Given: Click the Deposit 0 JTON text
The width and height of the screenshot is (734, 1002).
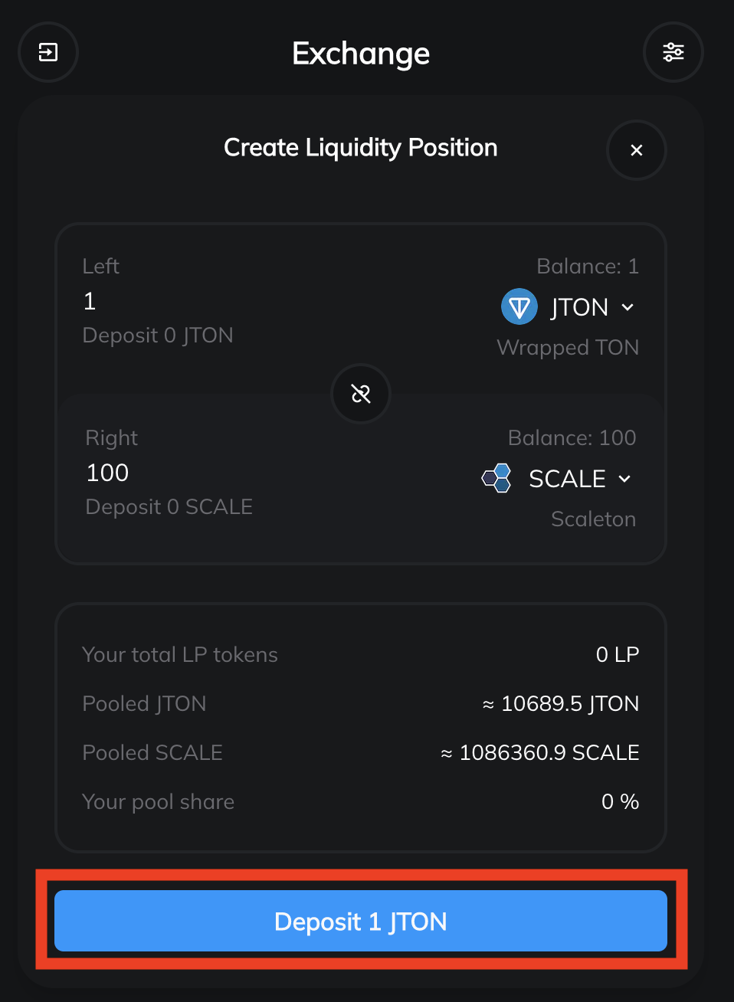Looking at the screenshot, I should click(x=158, y=336).
